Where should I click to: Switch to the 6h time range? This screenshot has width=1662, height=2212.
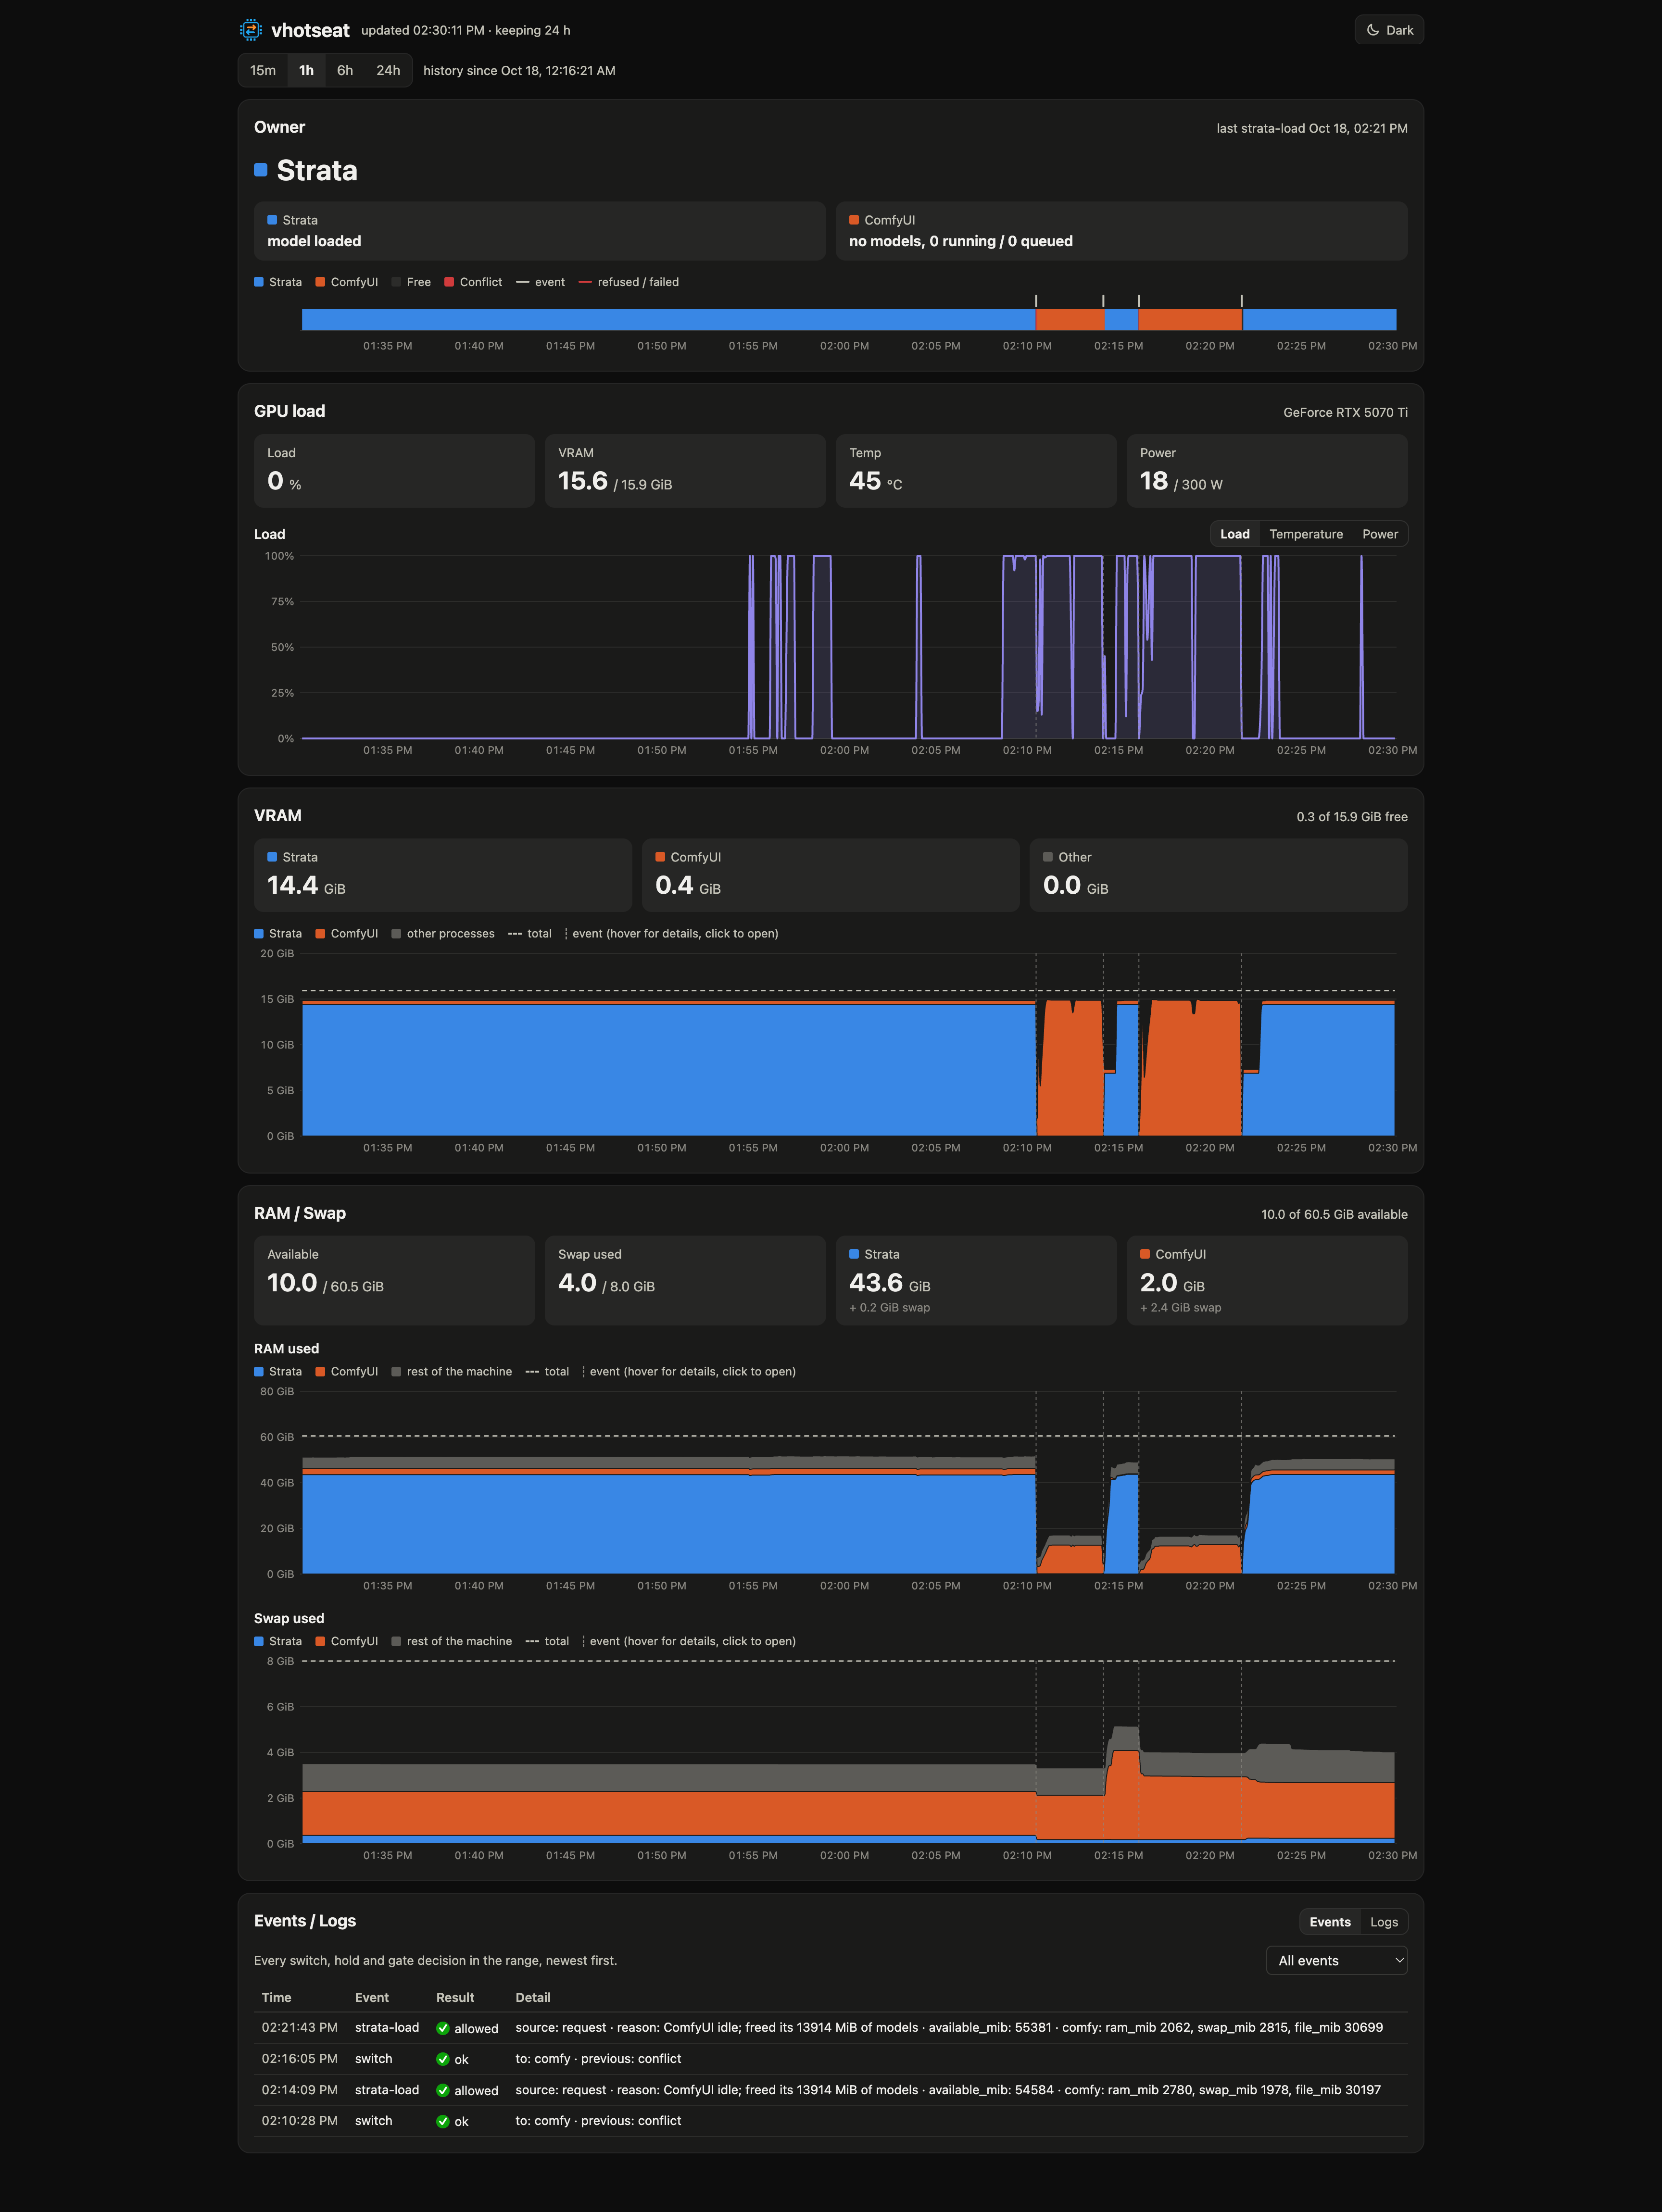tap(345, 70)
